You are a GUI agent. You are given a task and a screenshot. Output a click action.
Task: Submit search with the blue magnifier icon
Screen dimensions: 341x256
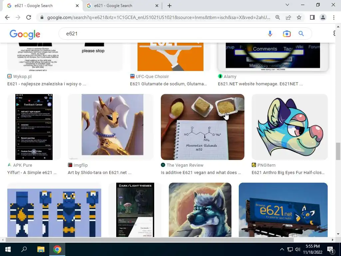[301, 34]
